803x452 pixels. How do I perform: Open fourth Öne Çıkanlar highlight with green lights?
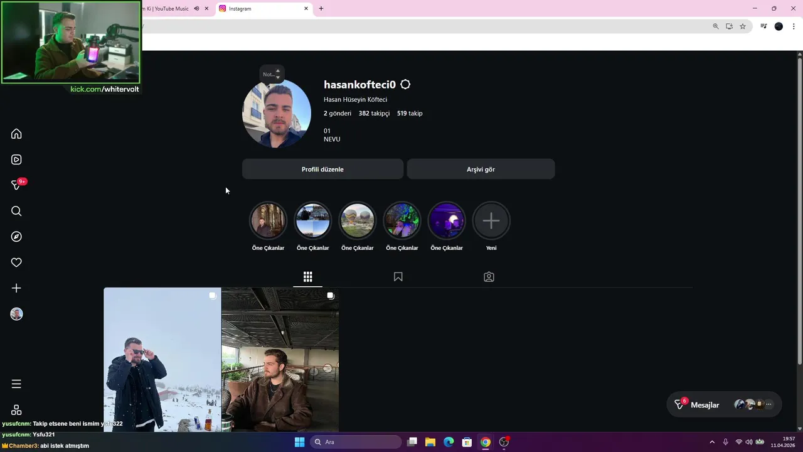pyautogui.click(x=401, y=220)
